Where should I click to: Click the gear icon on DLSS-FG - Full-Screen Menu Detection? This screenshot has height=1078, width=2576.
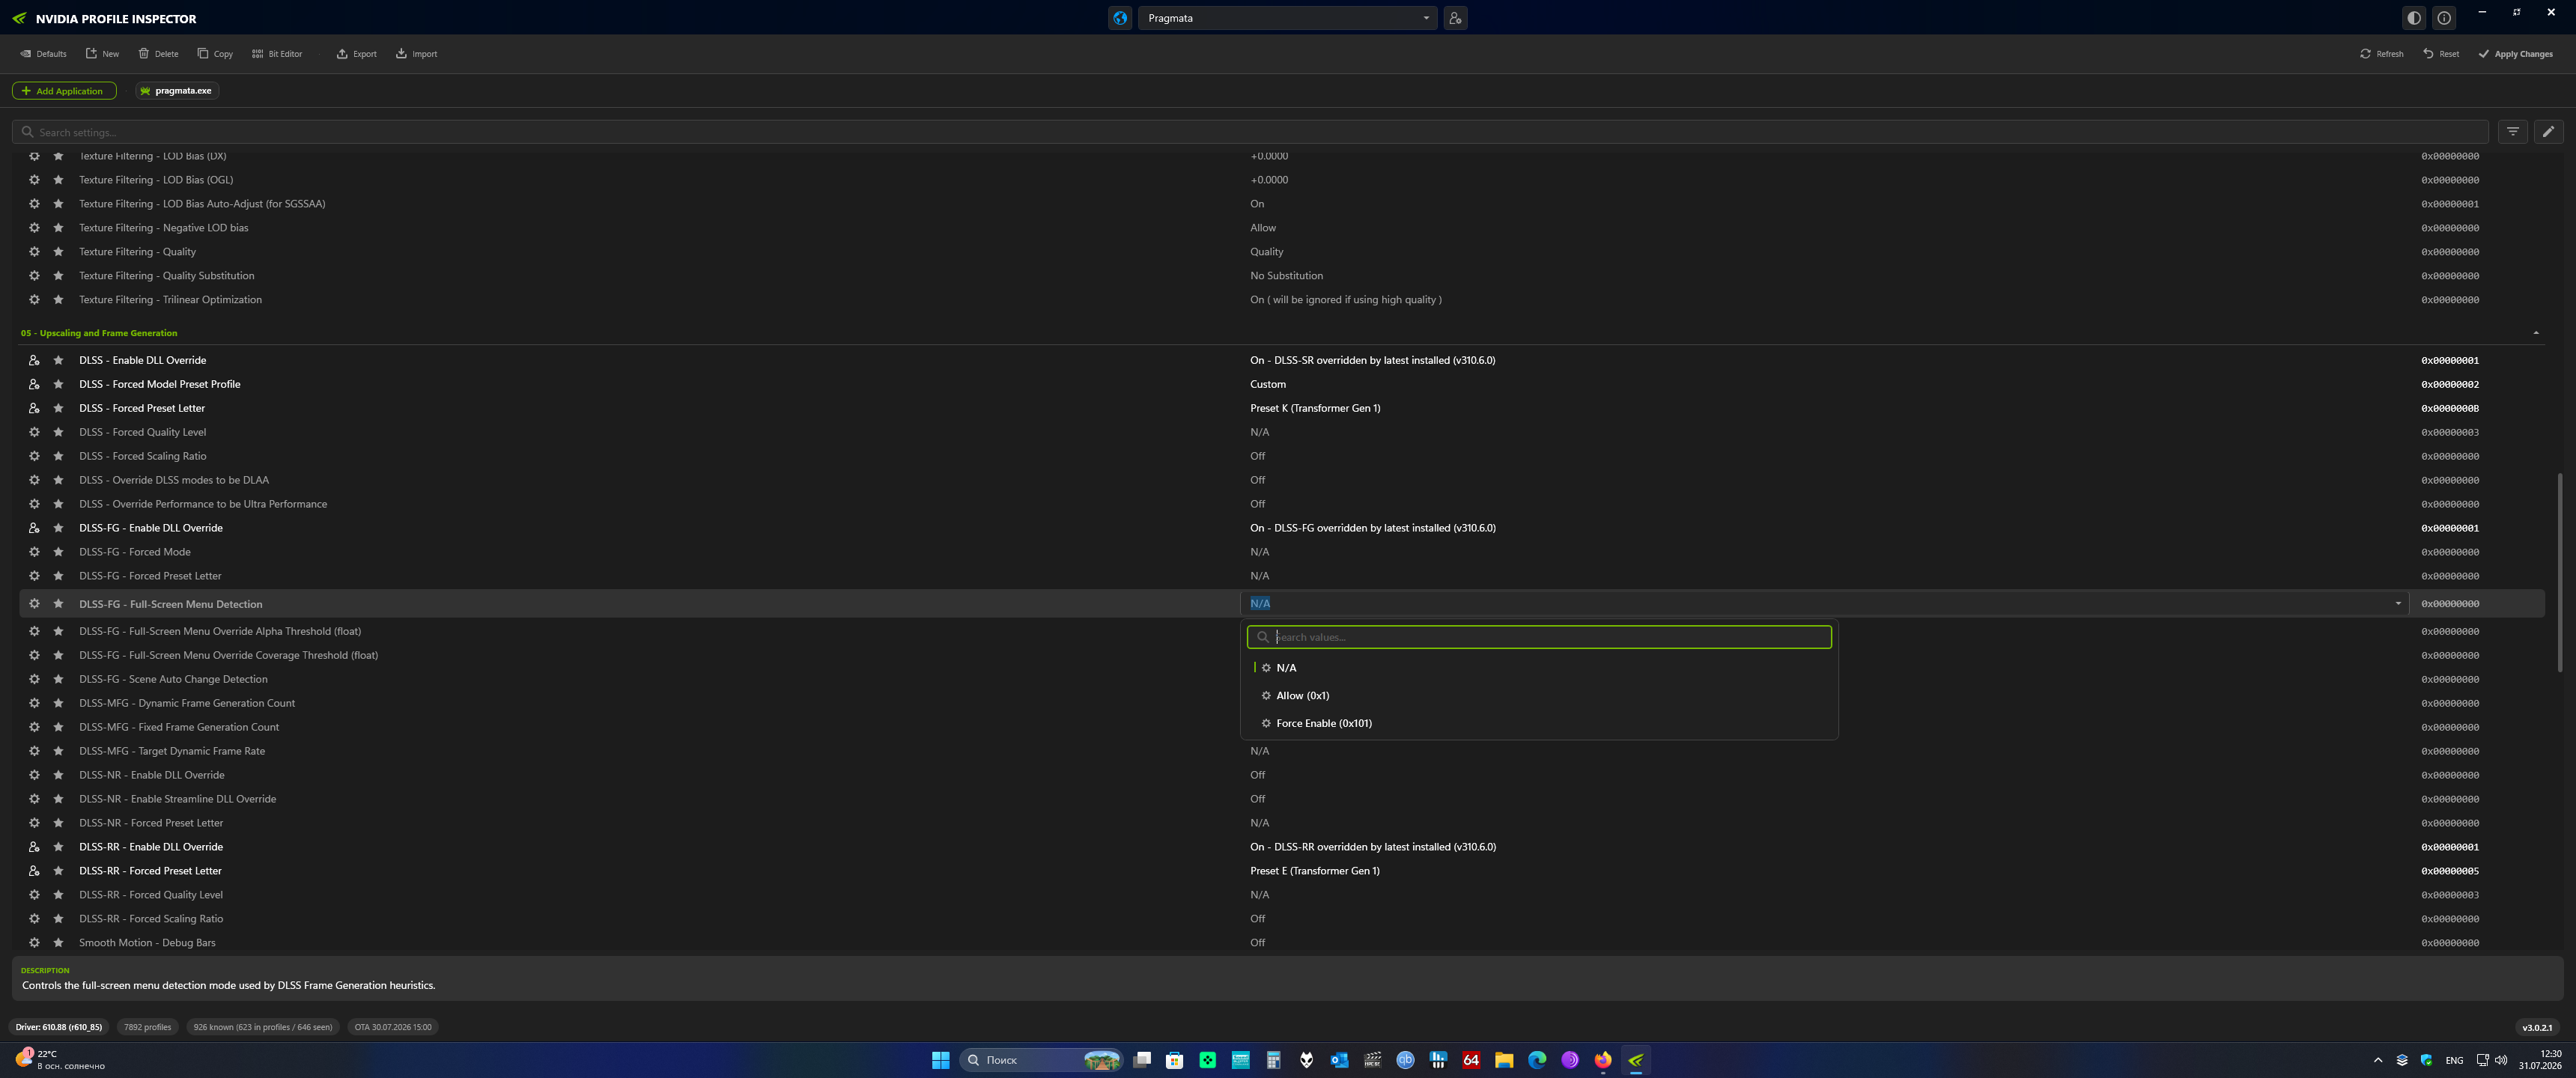(x=34, y=604)
